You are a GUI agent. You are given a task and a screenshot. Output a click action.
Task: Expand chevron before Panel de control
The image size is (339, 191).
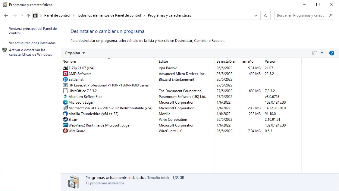(41, 15)
